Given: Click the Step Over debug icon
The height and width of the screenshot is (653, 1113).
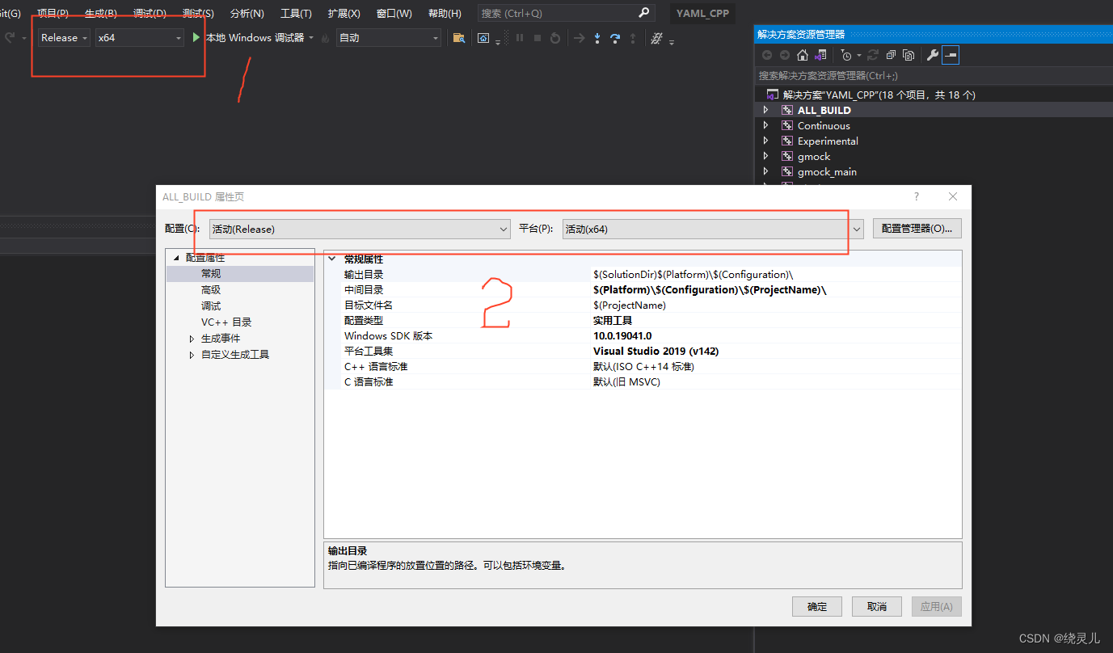Looking at the screenshot, I should 615,38.
